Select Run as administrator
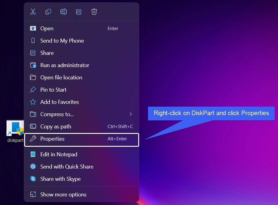This screenshot has height=205, width=278. pos(82,65)
